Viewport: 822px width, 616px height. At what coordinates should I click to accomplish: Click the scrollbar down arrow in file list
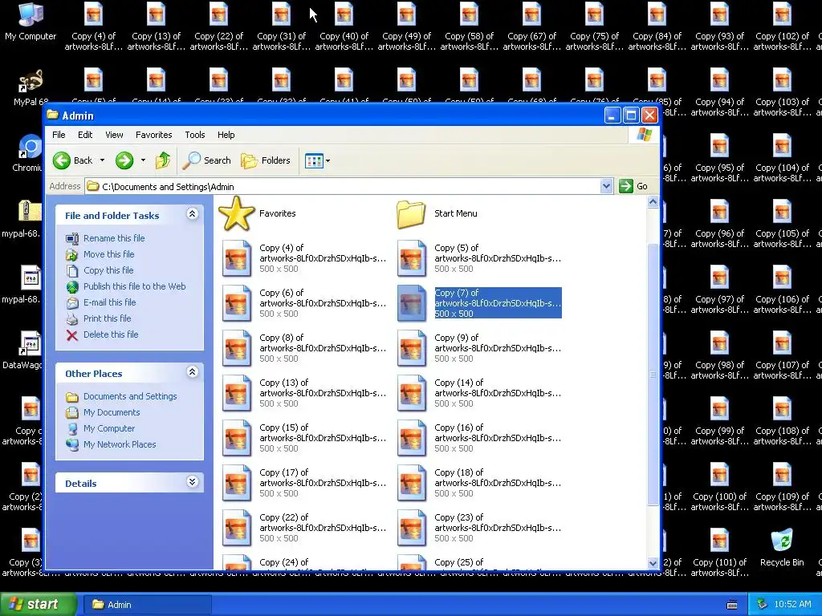coord(653,563)
